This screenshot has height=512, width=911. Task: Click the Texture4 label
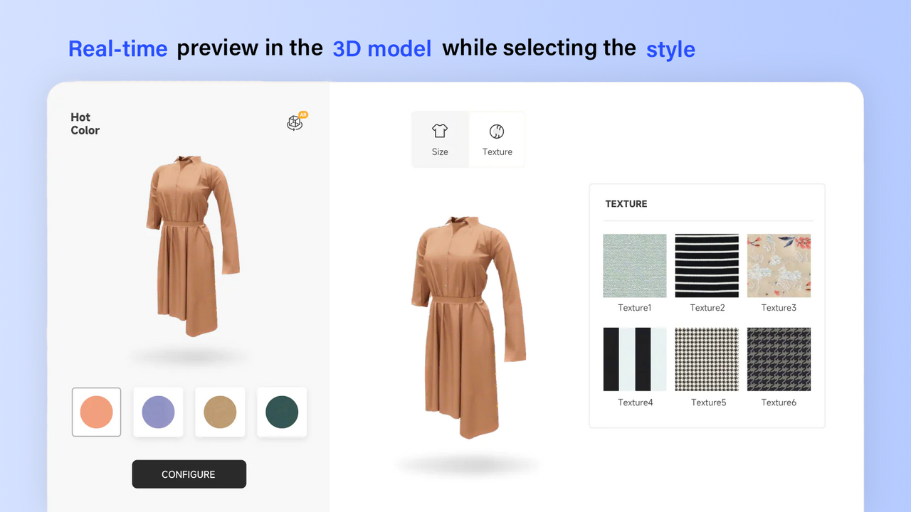click(x=636, y=402)
